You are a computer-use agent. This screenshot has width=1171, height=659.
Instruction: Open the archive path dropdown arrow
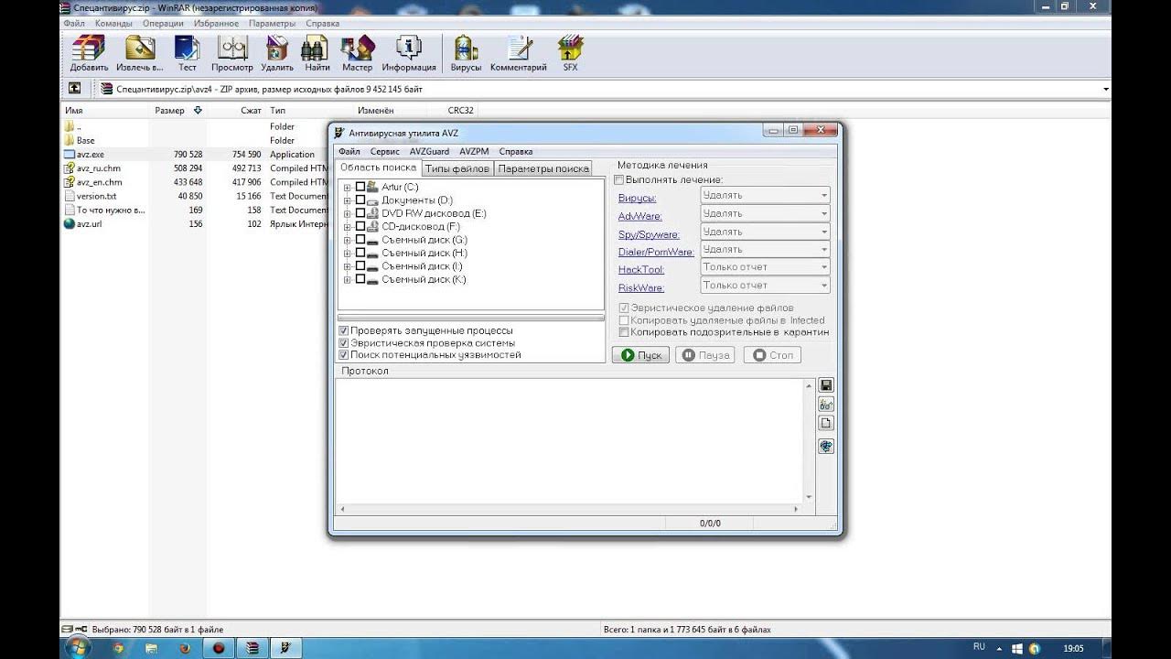[1106, 89]
